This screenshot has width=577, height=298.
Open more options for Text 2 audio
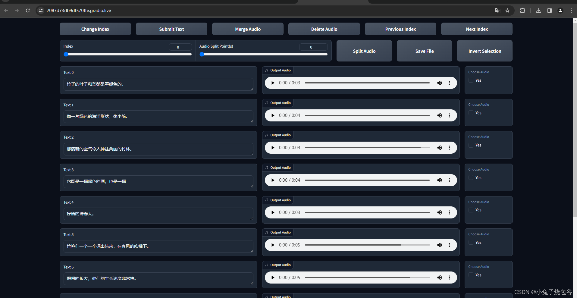[x=449, y=148]
